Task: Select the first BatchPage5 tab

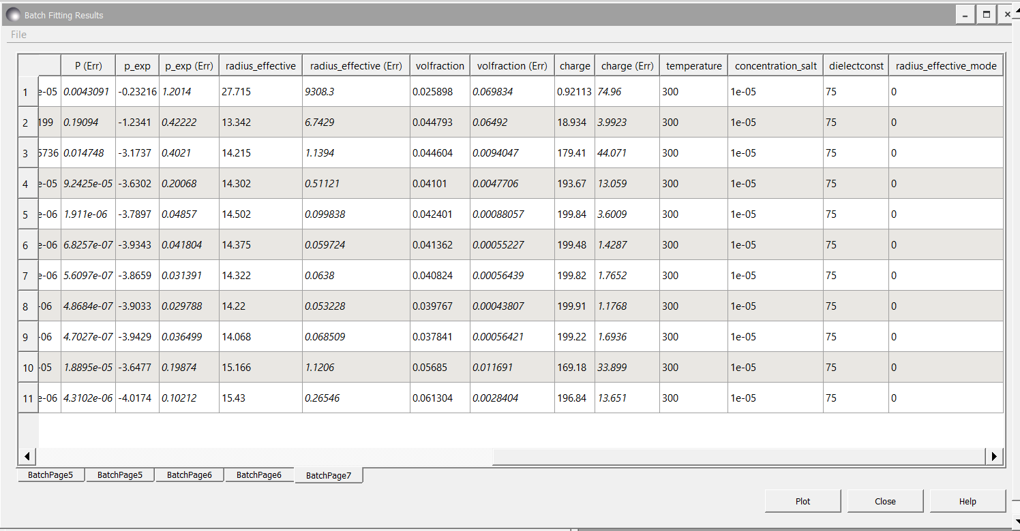Action: (x=50, y=474)
